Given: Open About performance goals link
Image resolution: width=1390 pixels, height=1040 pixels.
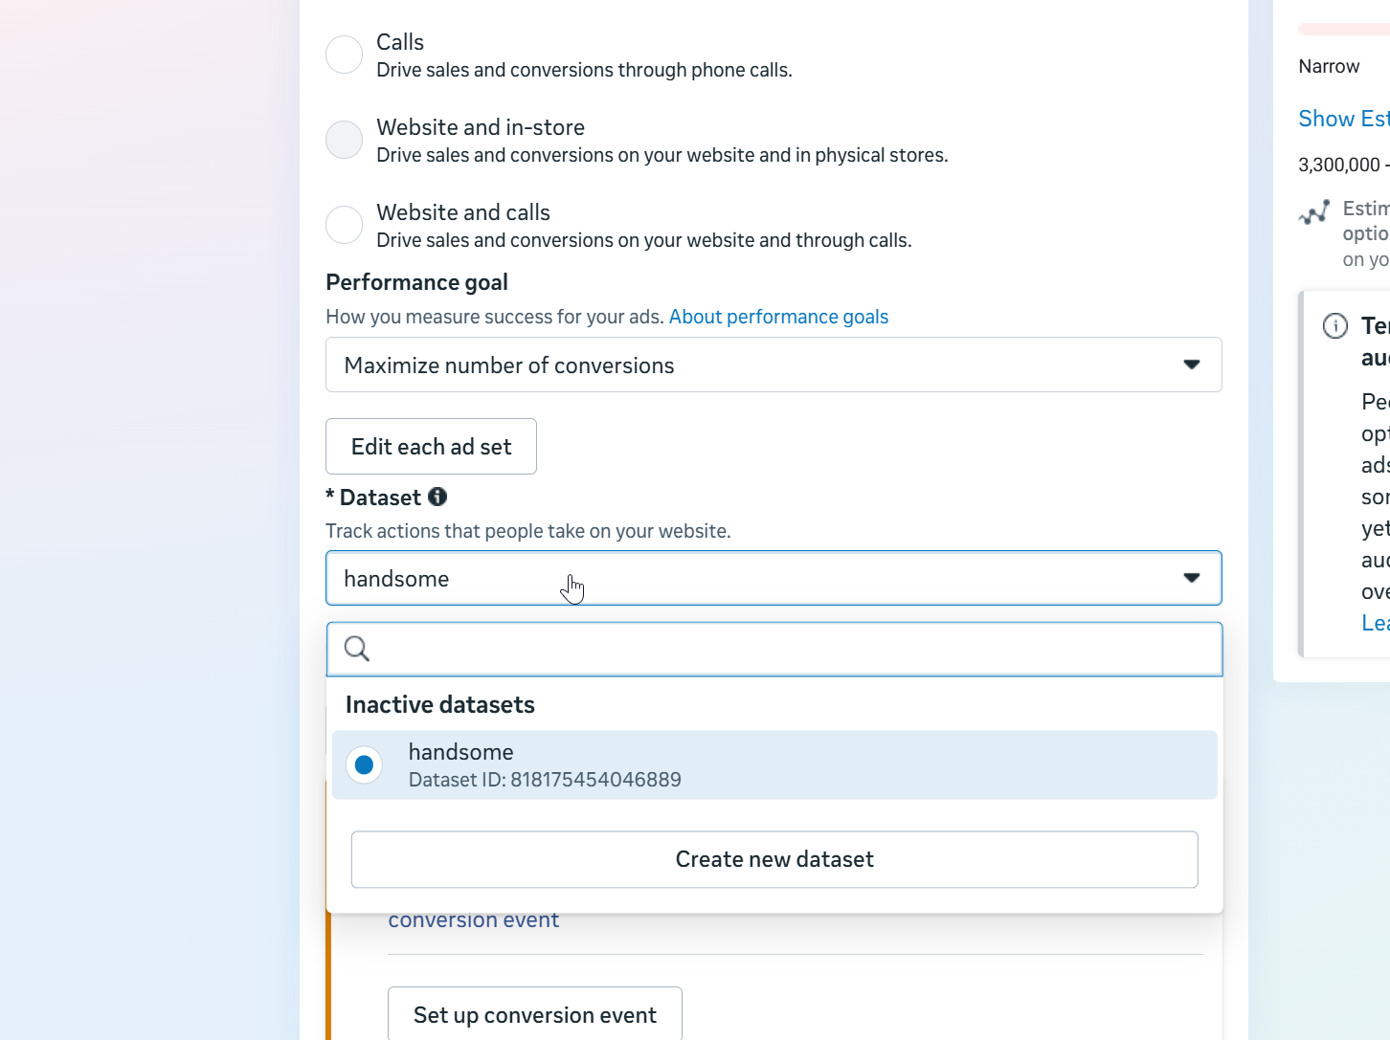Looking at the screenshot, I should pyautogui.click(x=778, y=317).
